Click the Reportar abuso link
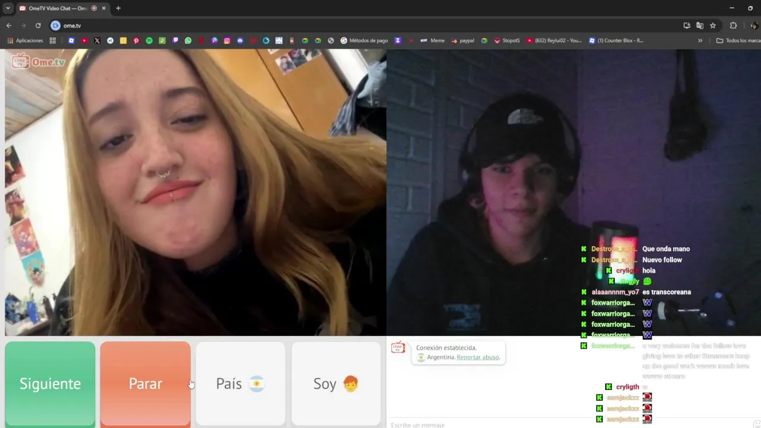The height and width of the screenshot is (428, 761). [478, 357]
